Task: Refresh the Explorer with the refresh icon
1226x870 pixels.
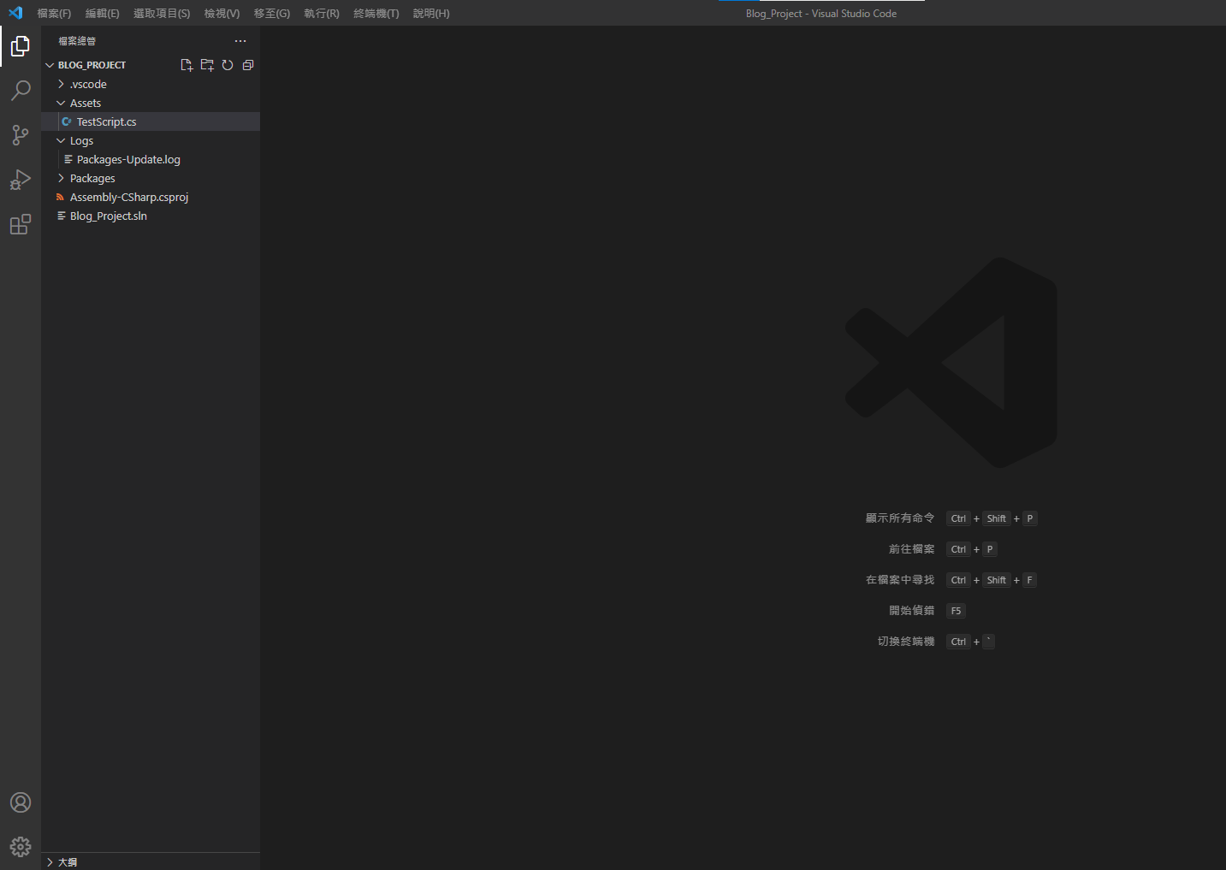Action: click(x=227, y=64)
